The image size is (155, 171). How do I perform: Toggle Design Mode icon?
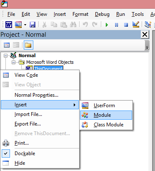click(136, 25)
